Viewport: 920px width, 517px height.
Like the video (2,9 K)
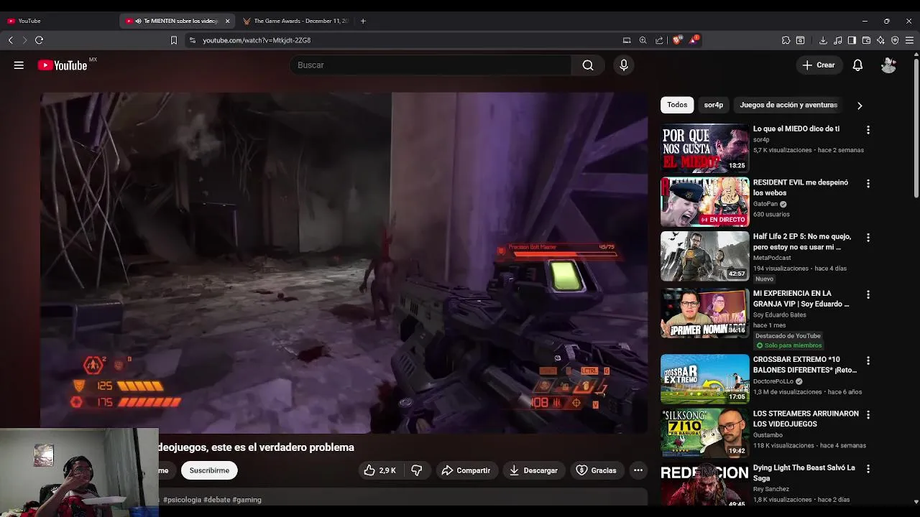[x=379, y=470]
